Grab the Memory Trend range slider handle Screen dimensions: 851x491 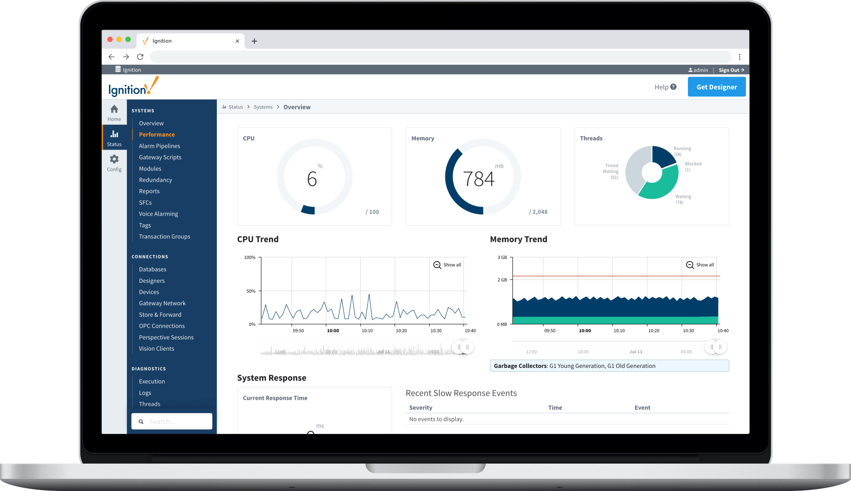point(720,347)
